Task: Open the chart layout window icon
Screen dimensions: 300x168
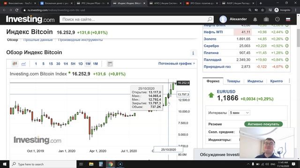Action: [x=110, y=64]
